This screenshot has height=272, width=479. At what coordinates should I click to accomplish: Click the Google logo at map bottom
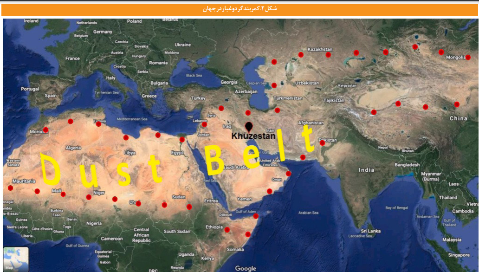pyautogui.click(x=246, y=268)
